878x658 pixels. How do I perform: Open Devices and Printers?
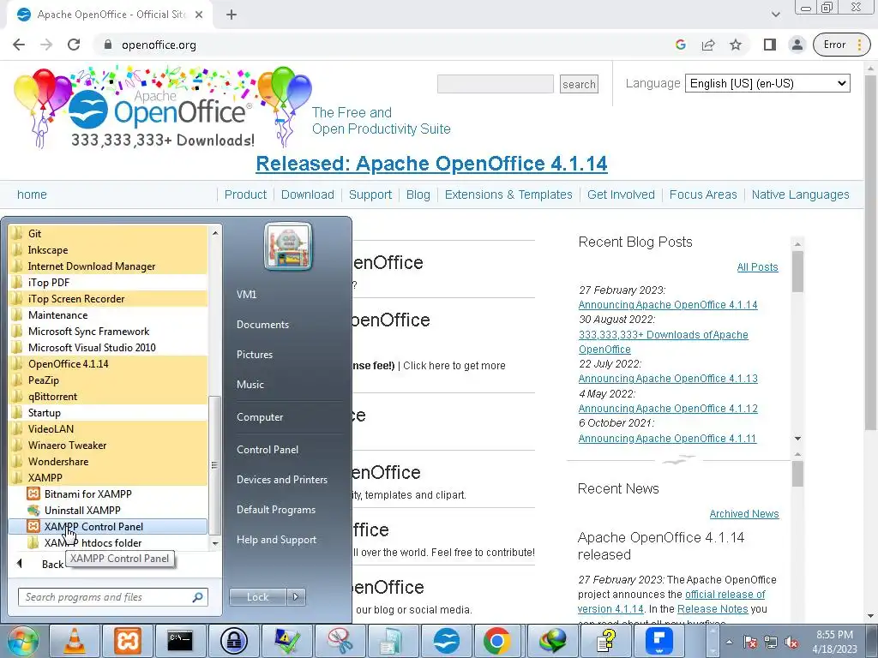click(x=281, y=480)
